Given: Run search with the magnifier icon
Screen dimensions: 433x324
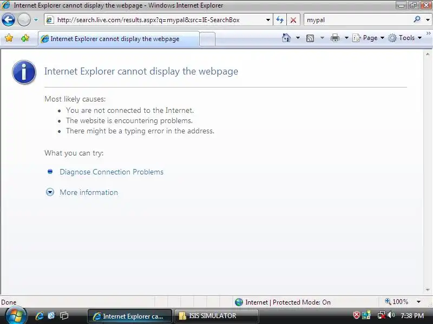Looking at the screenshot, I should click(x=417, y=19).
